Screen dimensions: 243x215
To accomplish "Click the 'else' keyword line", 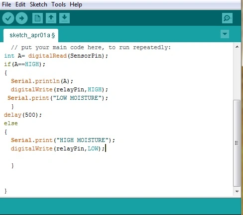I will point(11,123).
